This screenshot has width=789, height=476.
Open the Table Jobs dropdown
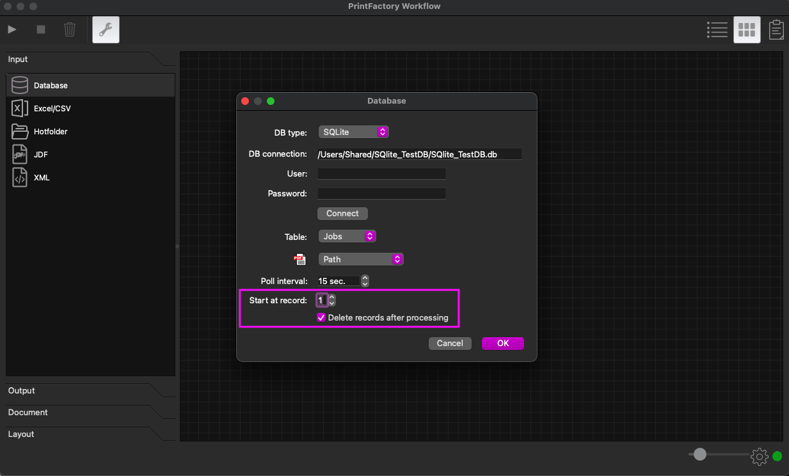coord(347,236)
